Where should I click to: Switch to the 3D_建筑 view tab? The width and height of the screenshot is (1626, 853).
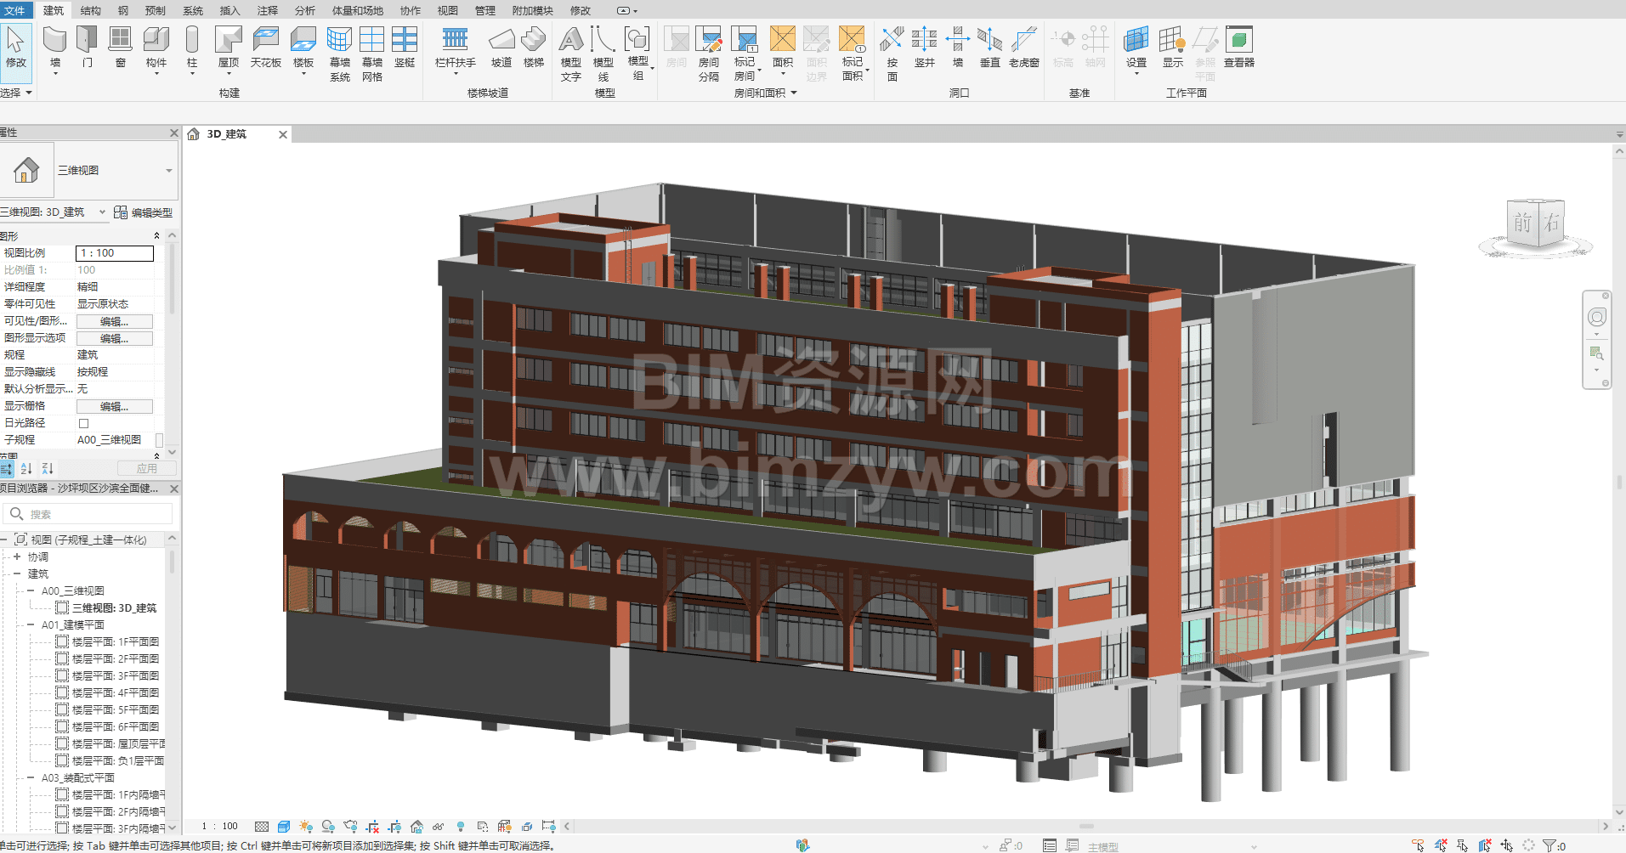(227, 134)
